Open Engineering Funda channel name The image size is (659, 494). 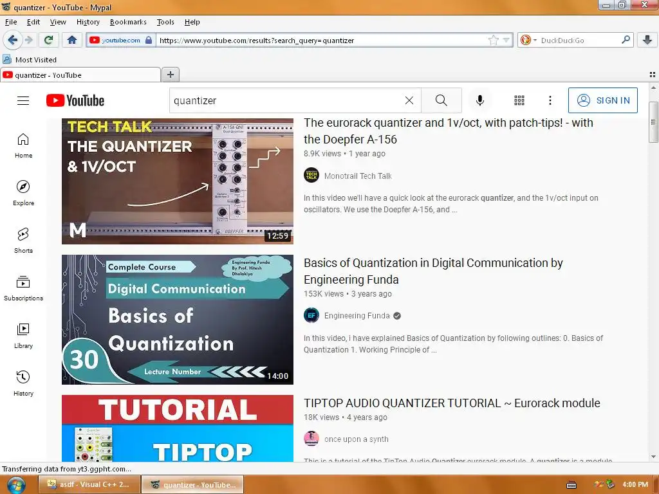click(357, 315)
